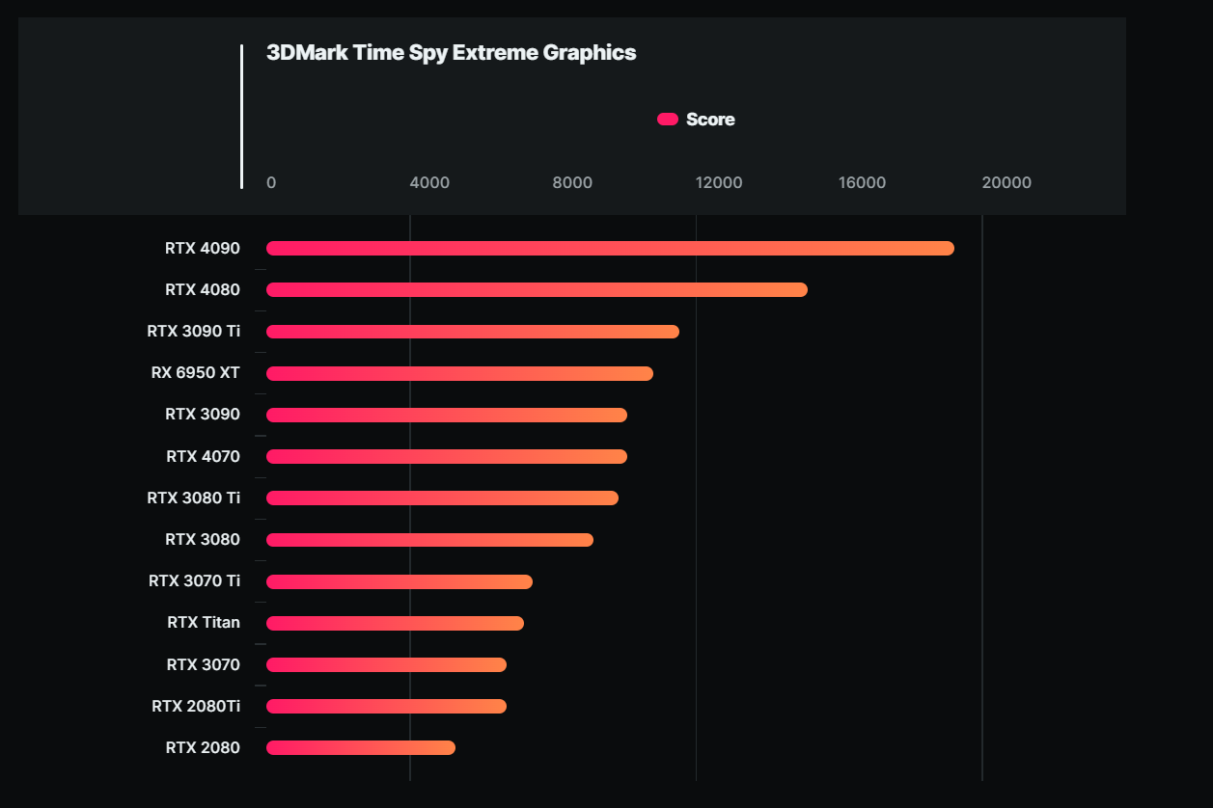Click the RTX 4090 score bar

[610, 249]
